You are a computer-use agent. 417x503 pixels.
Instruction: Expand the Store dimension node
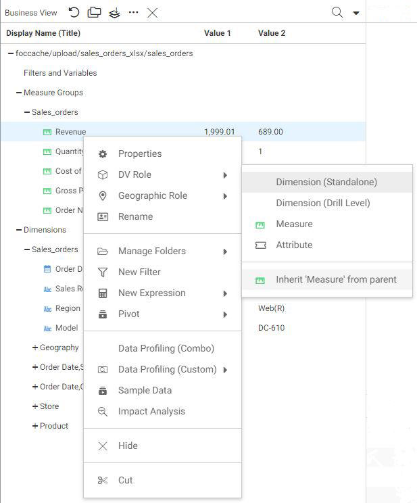(x=35, y=406)
